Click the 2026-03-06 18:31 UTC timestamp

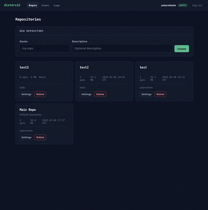pyautogui.click(x=173, y=79)
